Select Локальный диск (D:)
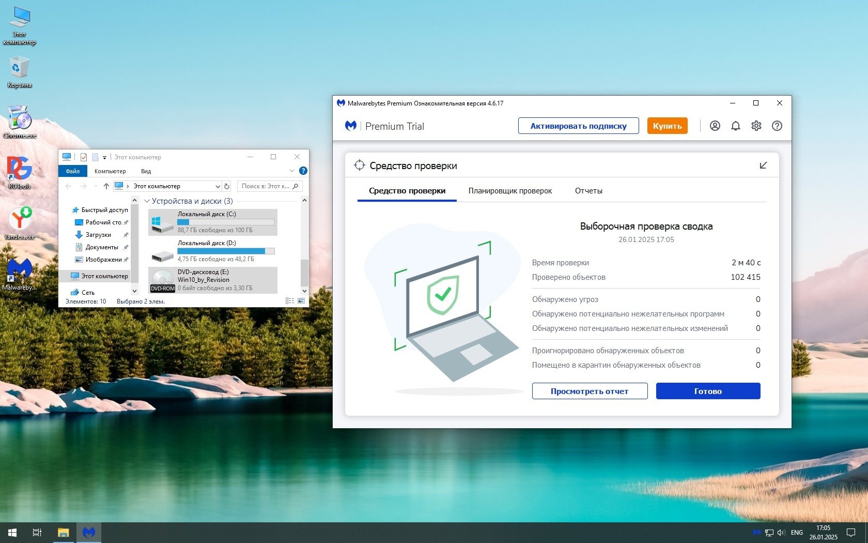 tap(213, 251)
